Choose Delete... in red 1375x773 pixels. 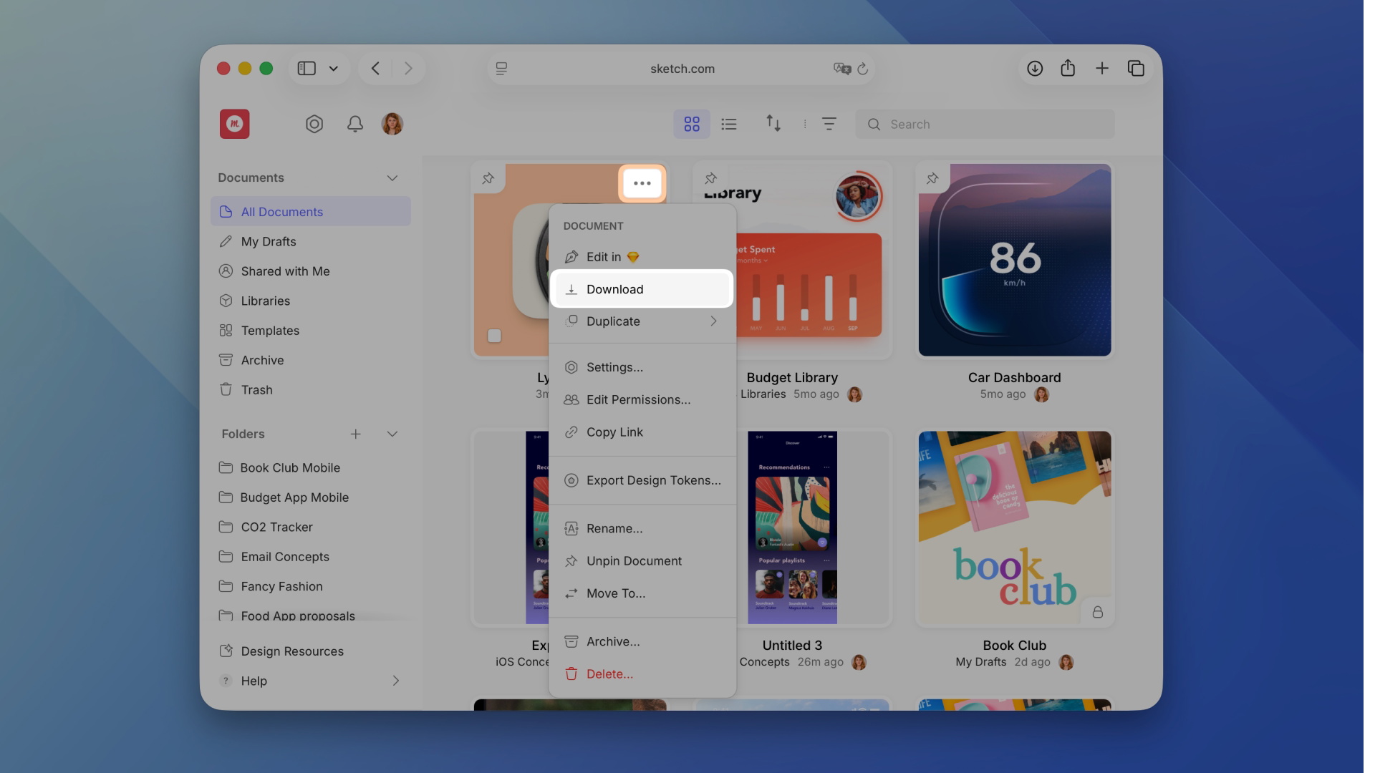[x=642, y=674]
